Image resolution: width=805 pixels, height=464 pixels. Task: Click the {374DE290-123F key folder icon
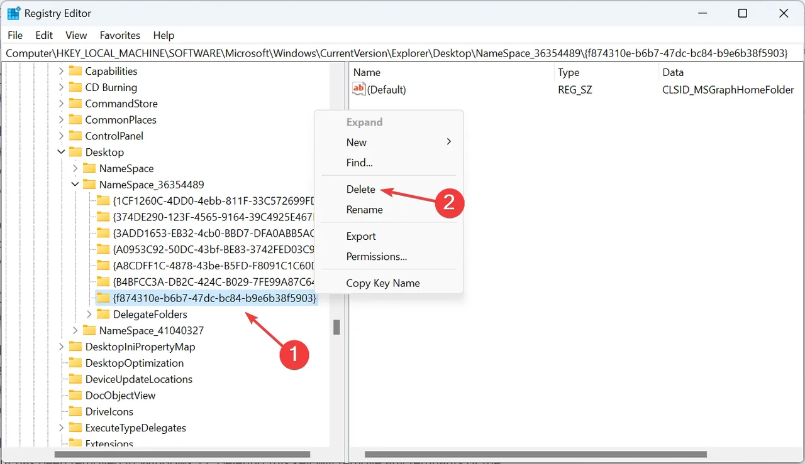click(103, 217)
